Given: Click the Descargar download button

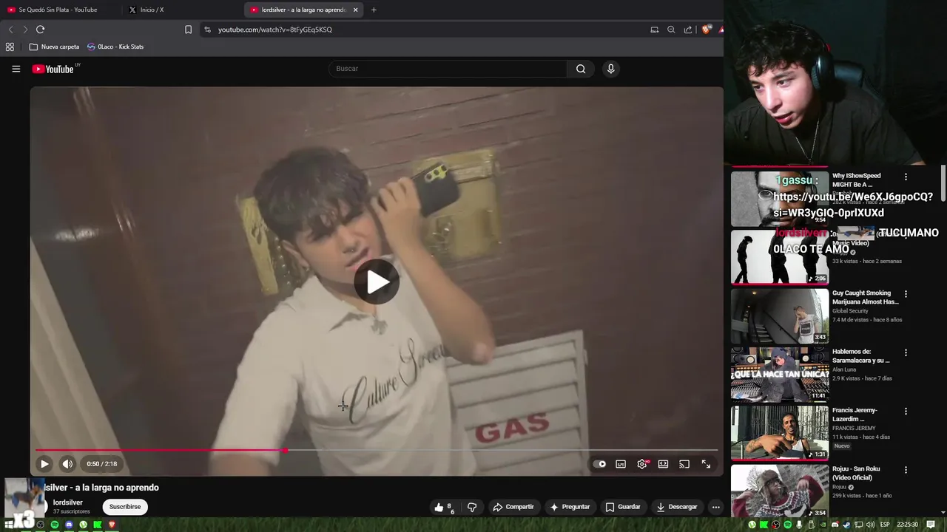Looking at the screenshot, I should pos(677,507).
